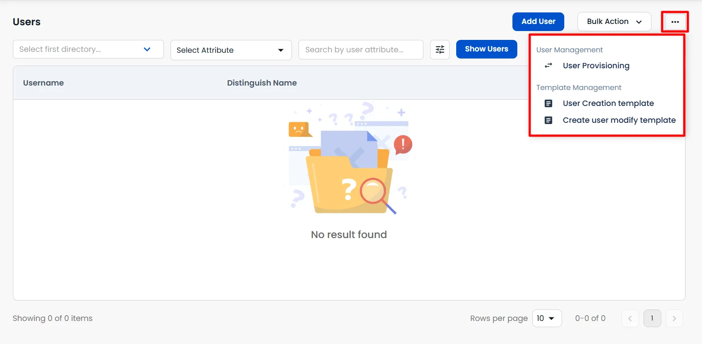
Task: Click the Create user modify template icon
Action: 548,120
